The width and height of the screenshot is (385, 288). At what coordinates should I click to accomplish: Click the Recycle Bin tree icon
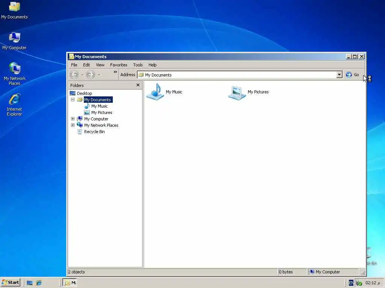[x=80, y=132]
